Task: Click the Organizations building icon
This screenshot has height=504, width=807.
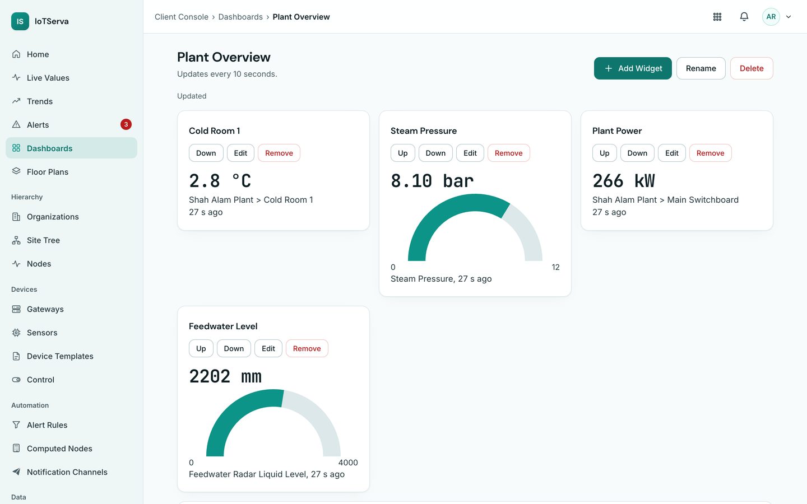Action: point(16,217)
